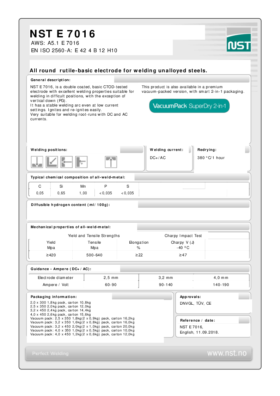Click the overhead welding position icon

click(x=111, y=162)
